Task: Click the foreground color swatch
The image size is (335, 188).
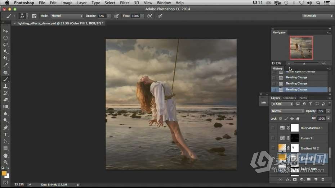Action: [4, 173]
